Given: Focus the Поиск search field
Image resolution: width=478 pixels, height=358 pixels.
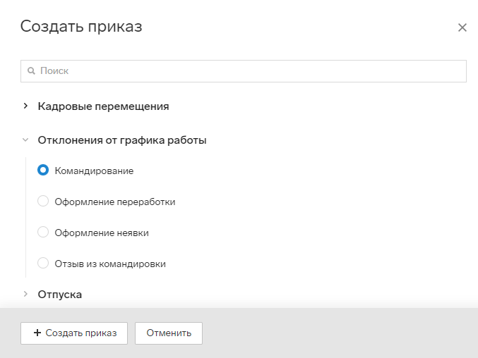Looking at the screenshot, I should (x=244, y=71).
